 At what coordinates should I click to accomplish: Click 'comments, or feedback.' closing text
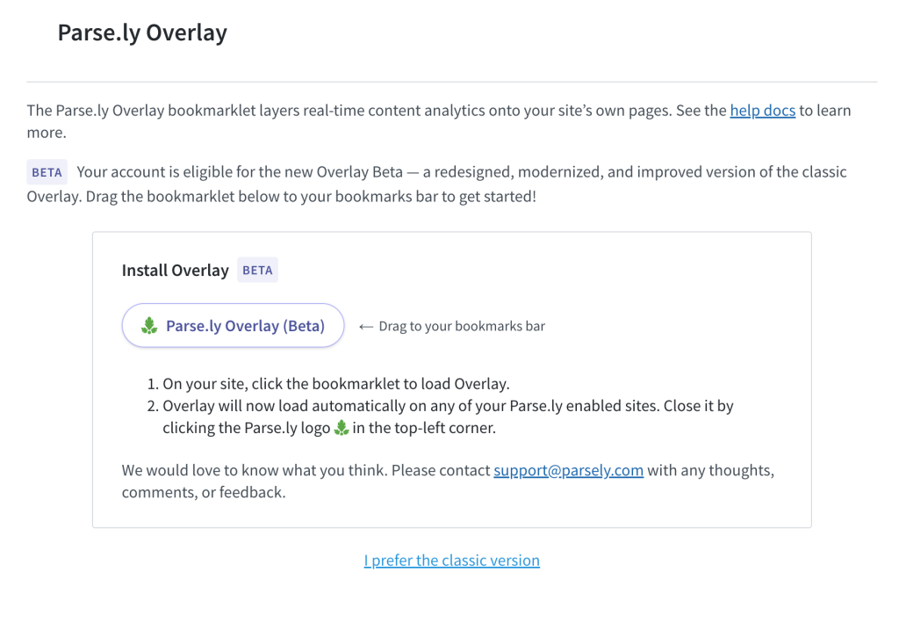tap(204, 492)
